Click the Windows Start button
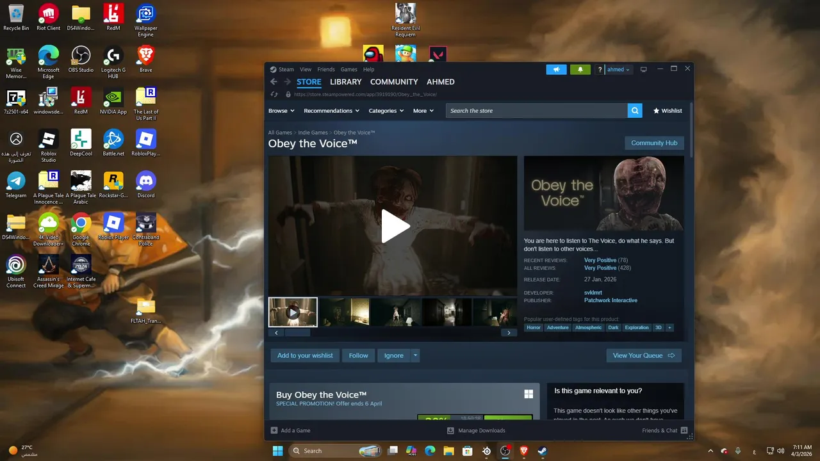This screenshot has width=820, height=461. pos(277,451)
